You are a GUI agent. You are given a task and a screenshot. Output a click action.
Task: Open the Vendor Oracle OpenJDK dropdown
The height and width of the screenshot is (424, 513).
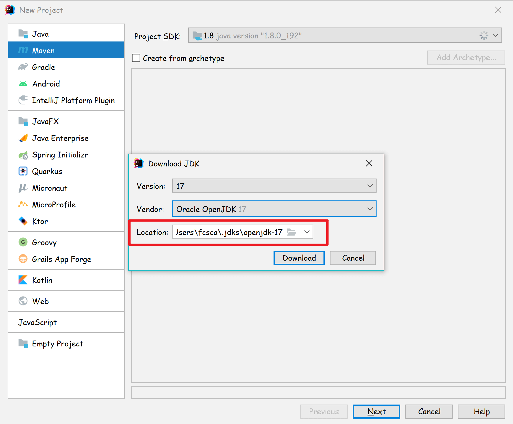click(370, 209)
